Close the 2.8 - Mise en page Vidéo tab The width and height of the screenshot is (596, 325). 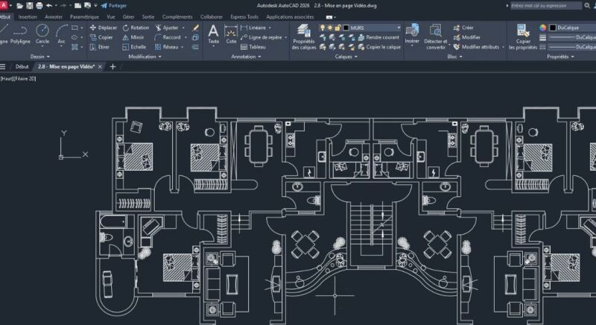click(x=100, y=66)
